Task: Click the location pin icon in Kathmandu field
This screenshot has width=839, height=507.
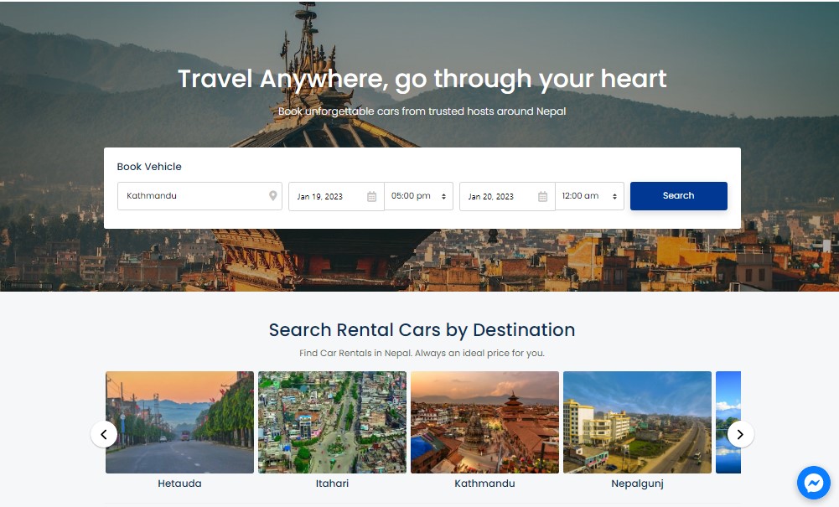Action: pos(273,196)
